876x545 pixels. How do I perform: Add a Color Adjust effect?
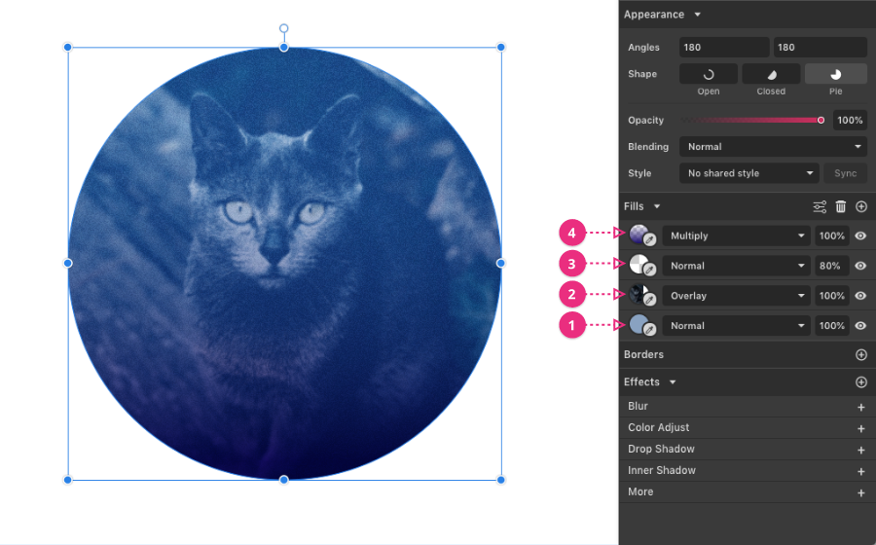pos(861,428)
